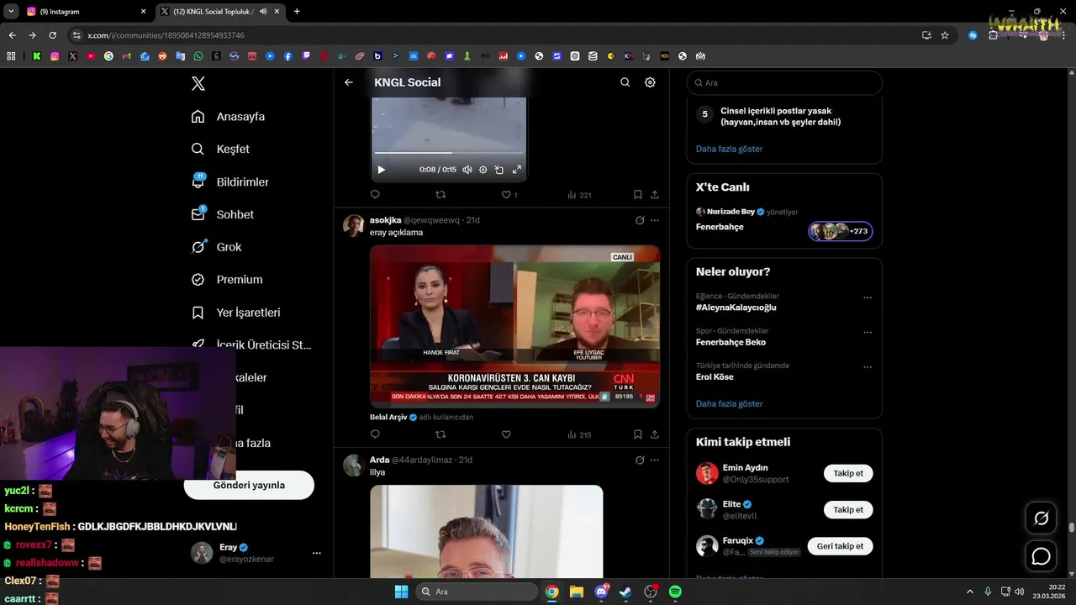The height and width of the screenshot is (605, 1076).
Task: Bookmark asokjka's eray açıklama post
Action: coord(637,434)
